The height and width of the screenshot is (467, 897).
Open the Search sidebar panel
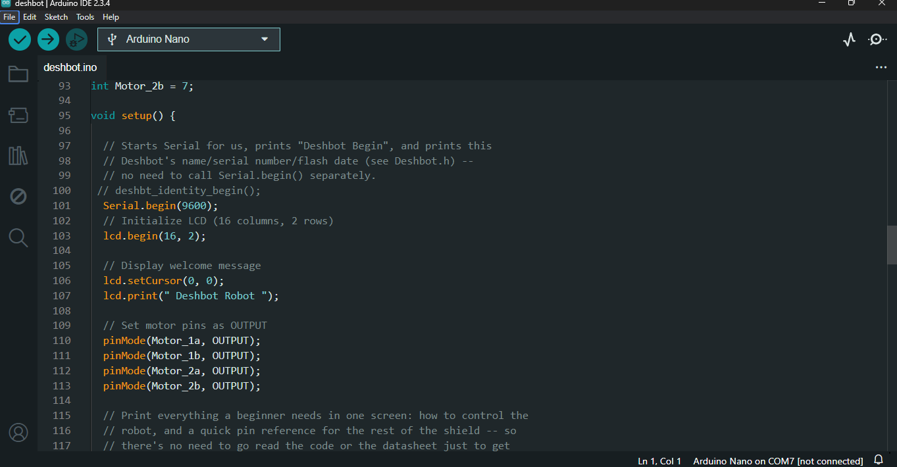tap(18, 237)
